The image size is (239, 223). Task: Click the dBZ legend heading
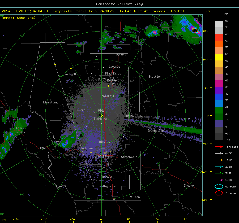pyautogui.click(x=225, y=14)
